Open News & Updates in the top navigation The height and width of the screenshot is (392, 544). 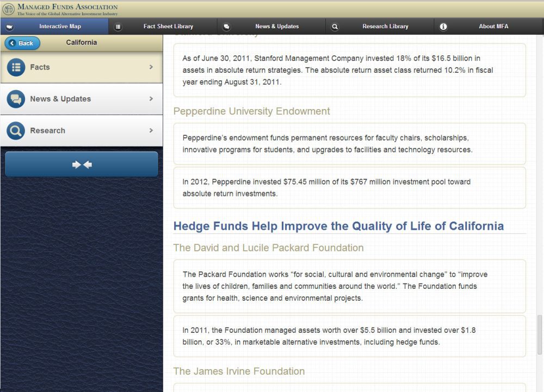pyautogui.click(x=271, y=26)
